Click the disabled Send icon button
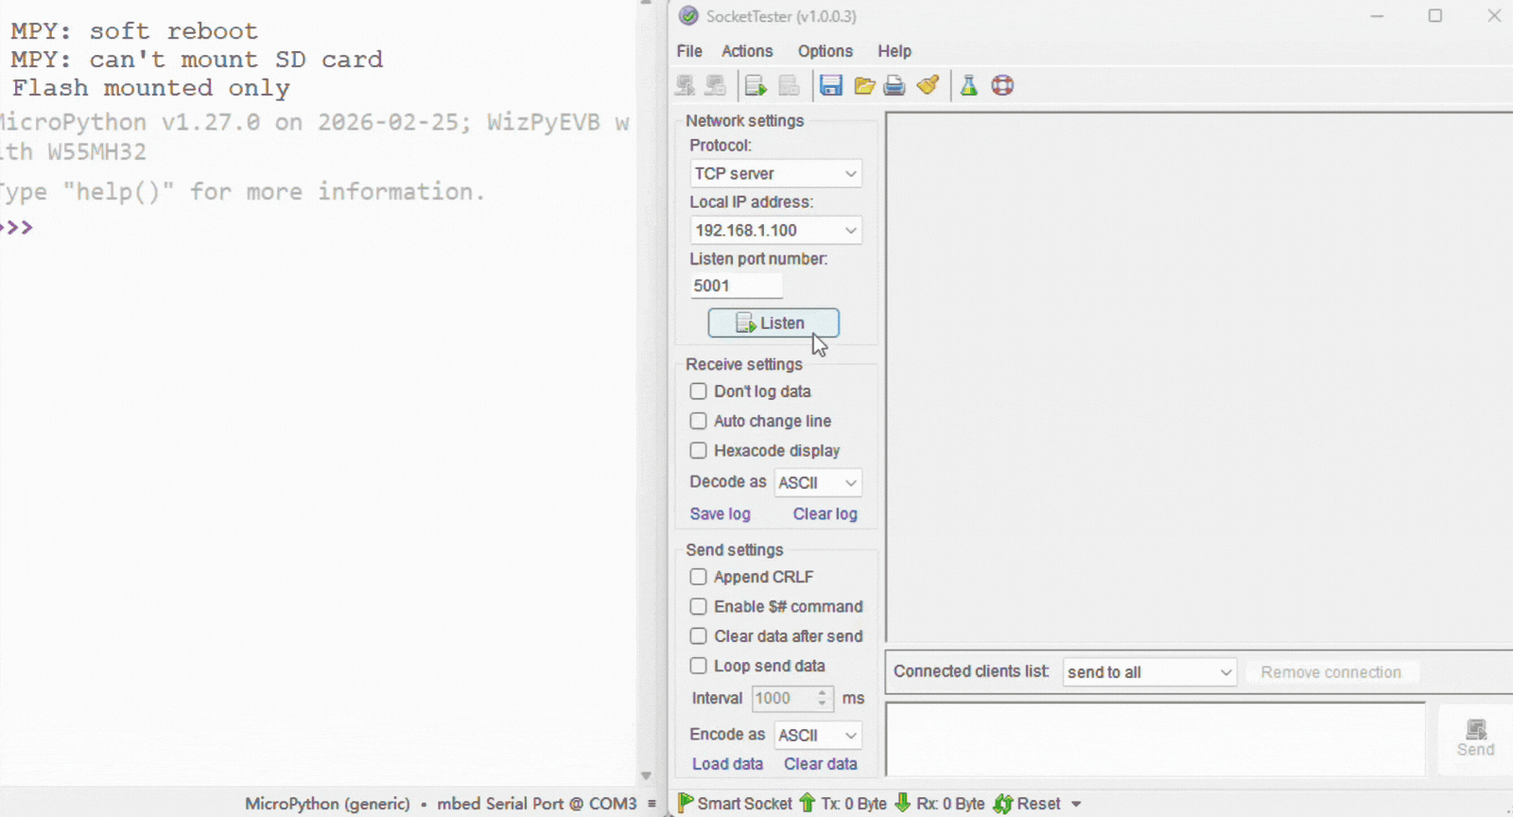 pyautogui.click(x=1475, y=739)
